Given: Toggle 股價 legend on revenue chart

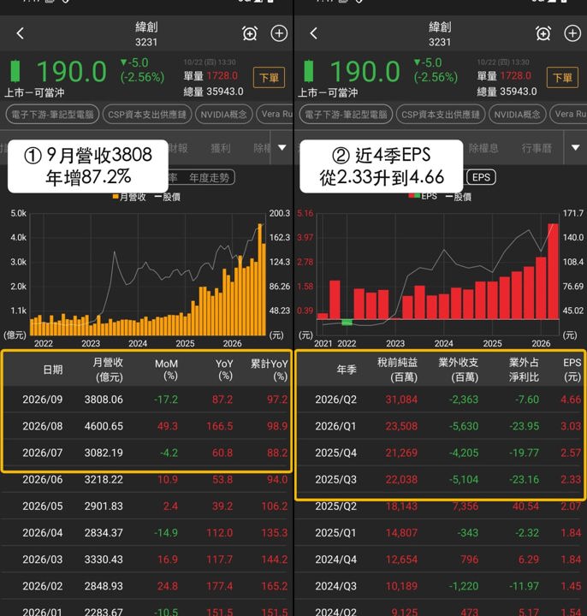Looking at the screenshot, I should tap(168, 197).
